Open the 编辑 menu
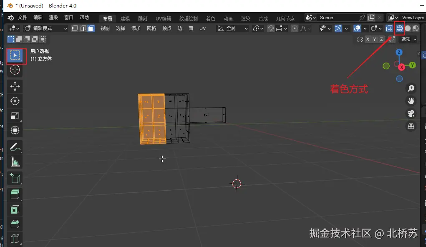 click(38, 18)
